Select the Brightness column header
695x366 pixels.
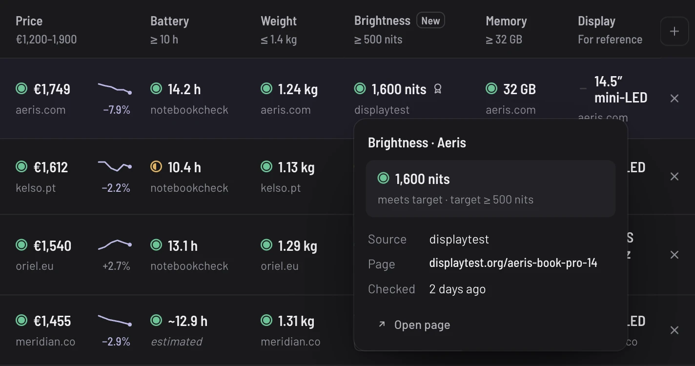click(x=382, y=20)
